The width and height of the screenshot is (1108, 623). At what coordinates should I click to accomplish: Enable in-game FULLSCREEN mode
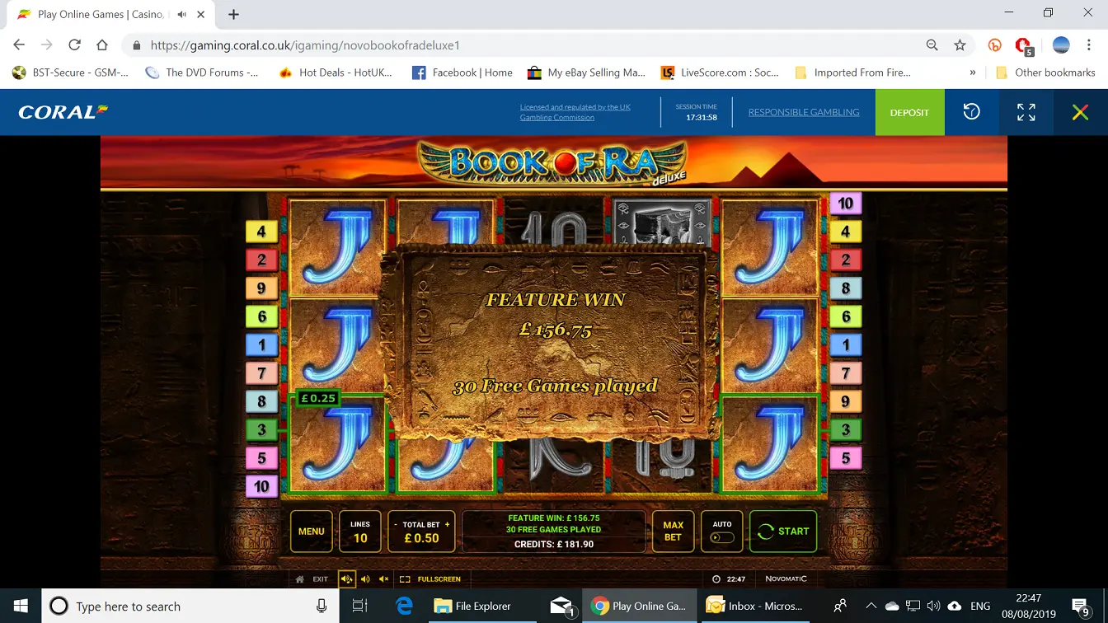pos(431,579)
